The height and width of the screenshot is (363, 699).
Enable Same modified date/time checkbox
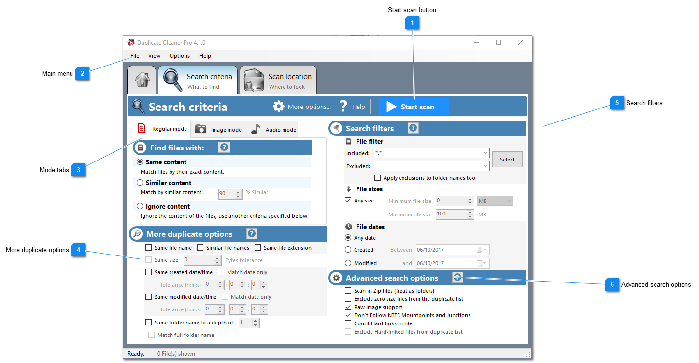149,297
